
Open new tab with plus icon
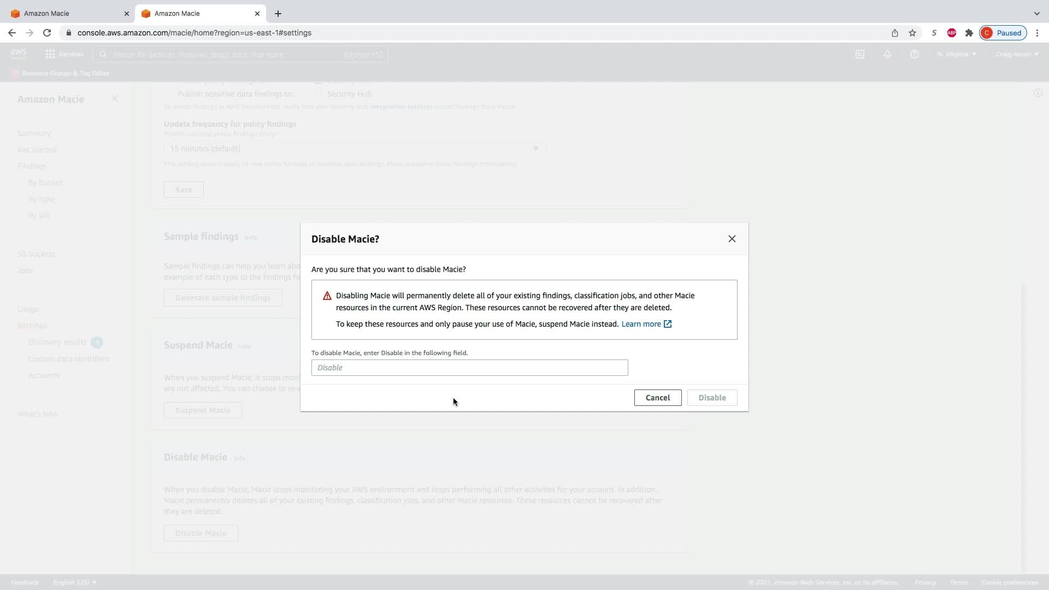tap(278, 14)
